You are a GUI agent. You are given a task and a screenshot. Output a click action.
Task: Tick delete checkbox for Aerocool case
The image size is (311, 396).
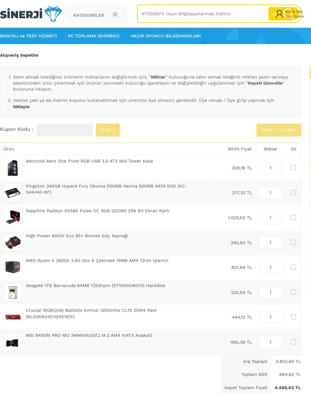click(x=293, y=168)
